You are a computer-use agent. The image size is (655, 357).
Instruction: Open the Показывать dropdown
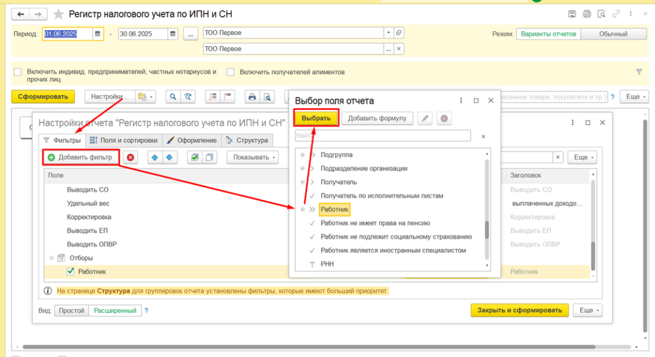click(x=253, y=157)
